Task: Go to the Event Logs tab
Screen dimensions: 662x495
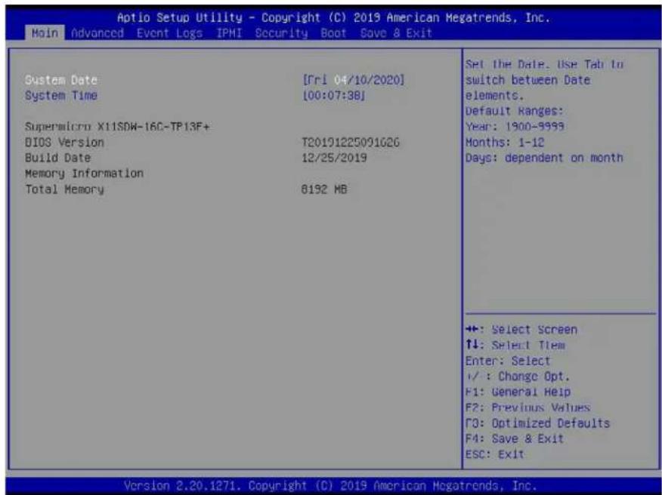Action: [x=170, y=33]
